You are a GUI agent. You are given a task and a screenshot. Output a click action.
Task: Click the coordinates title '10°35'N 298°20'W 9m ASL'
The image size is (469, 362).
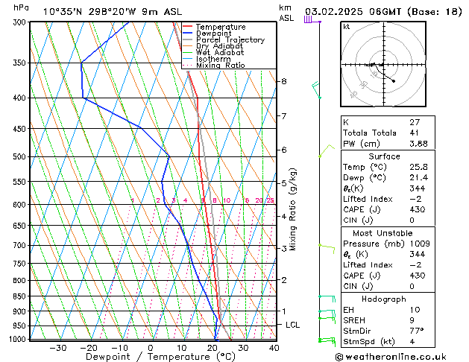click(x=113, y=12)
